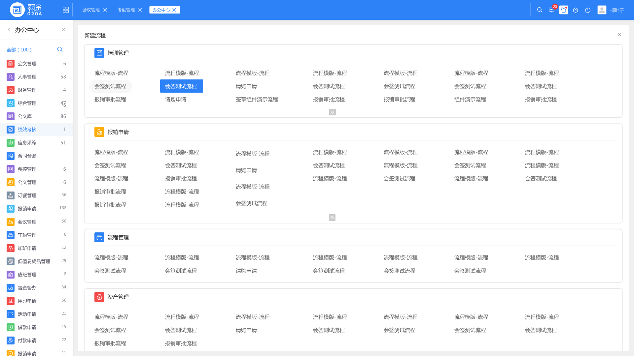This screenshot has height=356, width=634.
Task: Switch to the 考勤管理 tab
Action: (126, 10)
